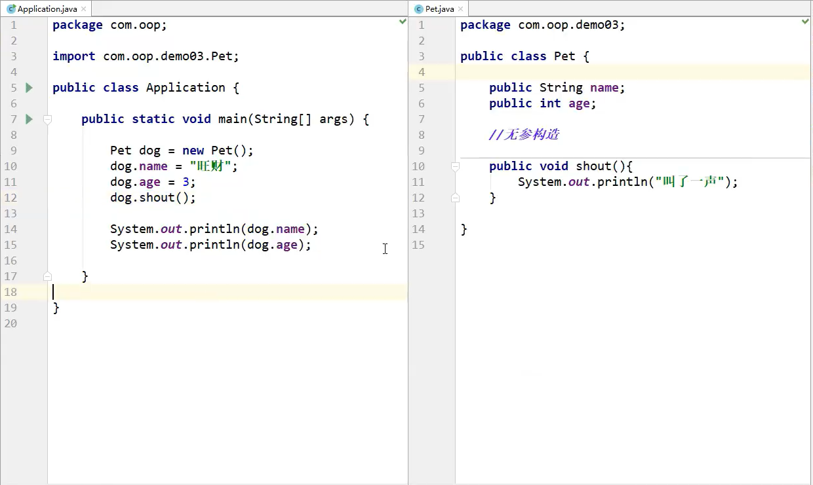Run the Application class from its gutter arrow
Viewport: 813px width, 485px height.
[x=29, y=88]
